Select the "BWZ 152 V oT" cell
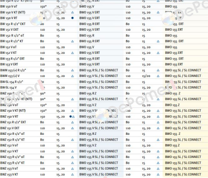Image resolution: width=208 pixels, height=178 pixels. point(9,145)
